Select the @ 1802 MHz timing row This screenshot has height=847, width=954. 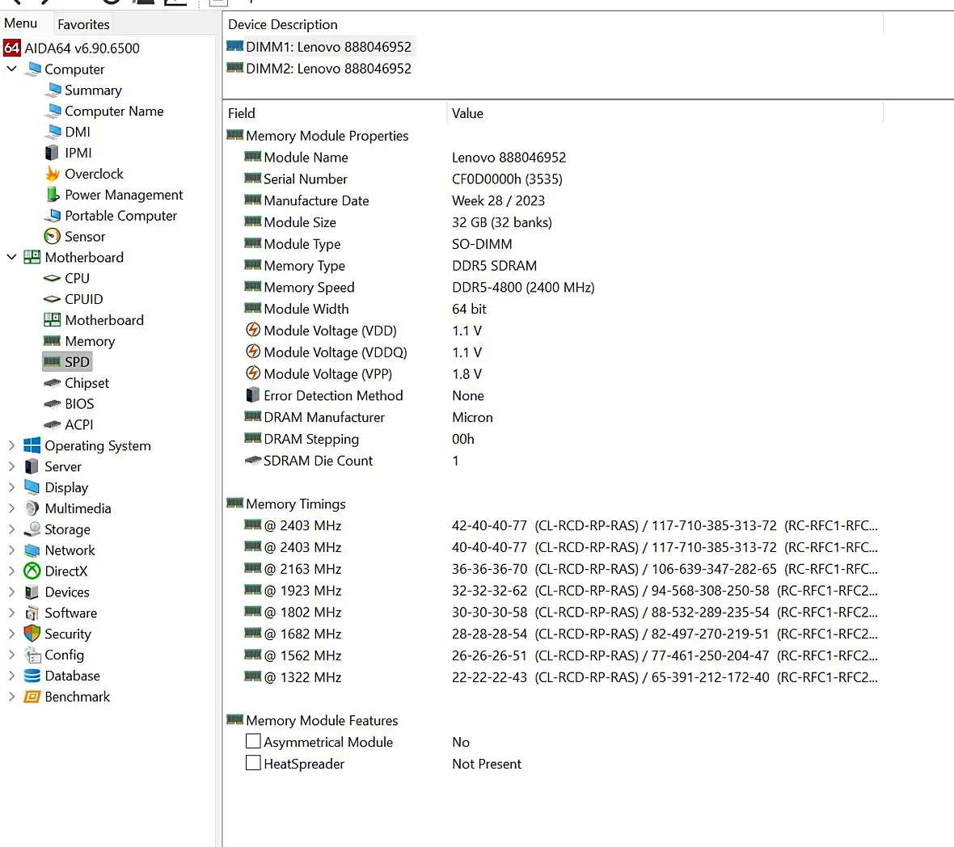coord(554,612)
